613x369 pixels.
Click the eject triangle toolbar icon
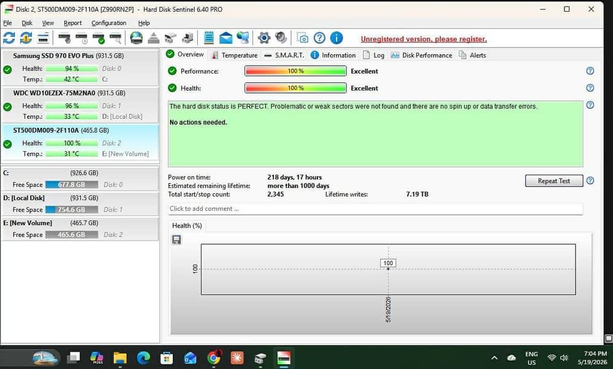[154, 38]
